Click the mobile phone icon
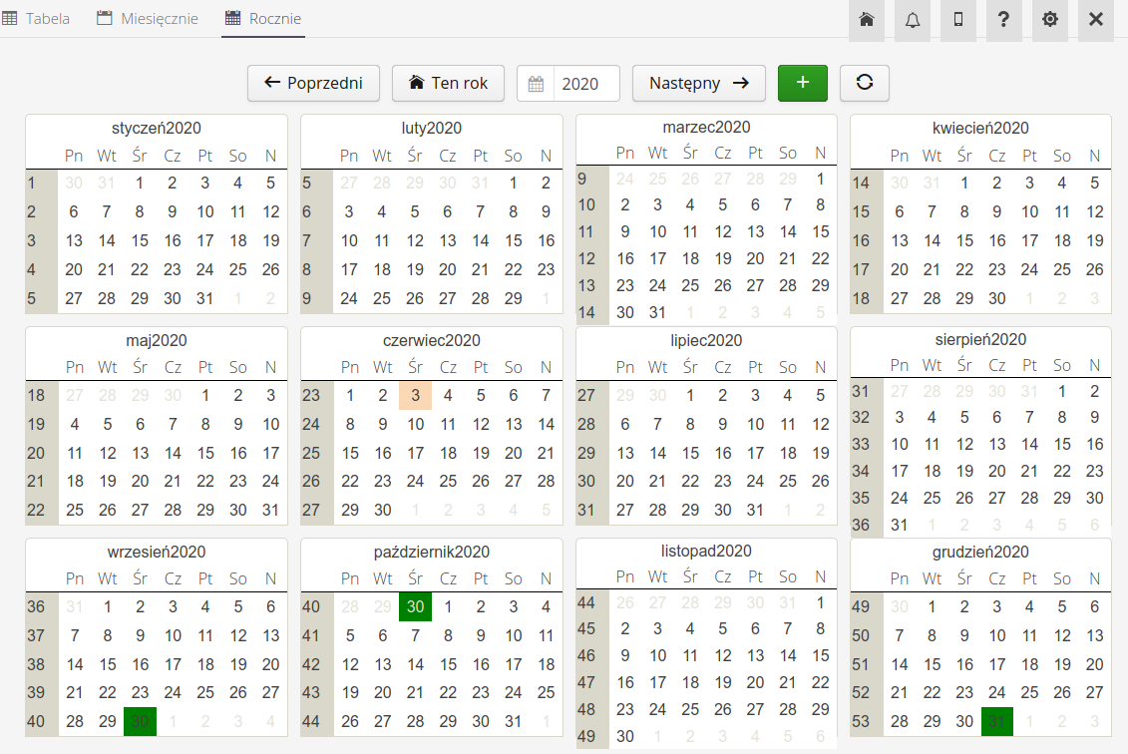 [x=958, y=20]
